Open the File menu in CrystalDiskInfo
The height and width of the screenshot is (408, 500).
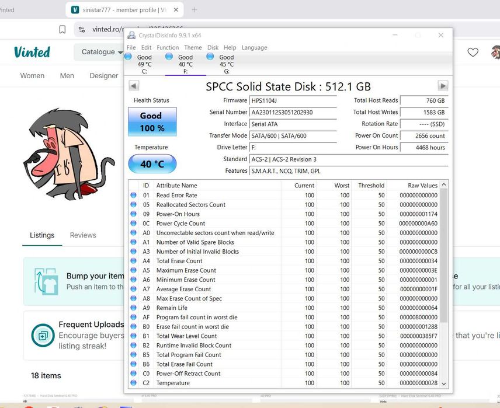131,47
